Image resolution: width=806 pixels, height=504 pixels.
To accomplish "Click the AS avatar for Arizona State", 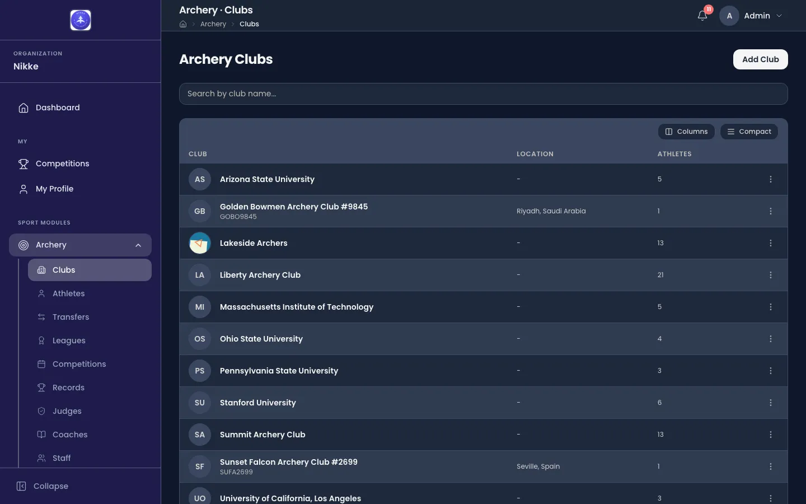I will [x=200, y=179].
